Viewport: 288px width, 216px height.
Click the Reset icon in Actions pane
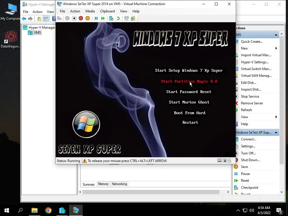click(x=236, y=181)
